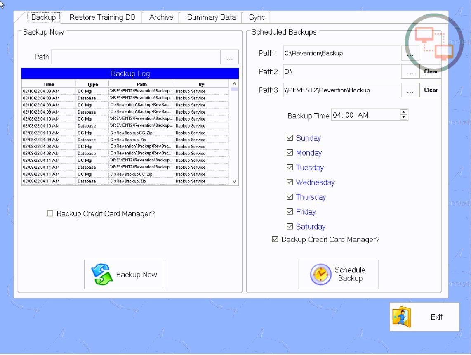This screenshot has width=471, height=355.
Task: Uncheck scheduled Backup Credit Card Manager option
Action: 275,239
